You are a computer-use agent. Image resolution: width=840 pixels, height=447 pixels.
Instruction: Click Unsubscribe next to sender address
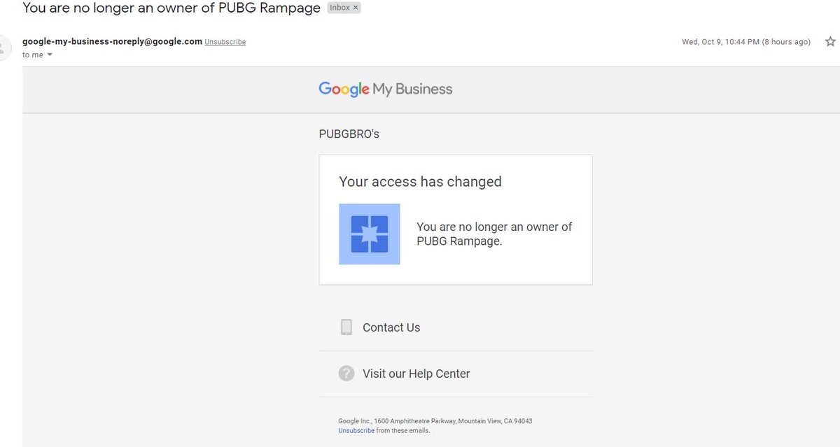click(x=225, y=42)
